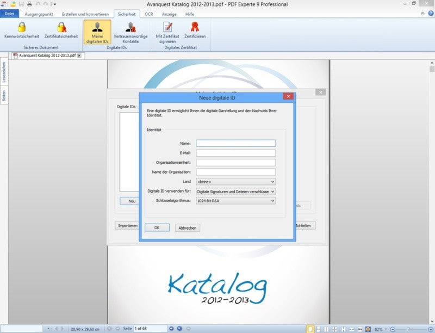Click the application logo icon at top left

point(4,4)
